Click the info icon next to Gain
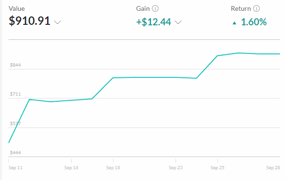The height and width of the screenshot is (180, 287). point(155,8)
